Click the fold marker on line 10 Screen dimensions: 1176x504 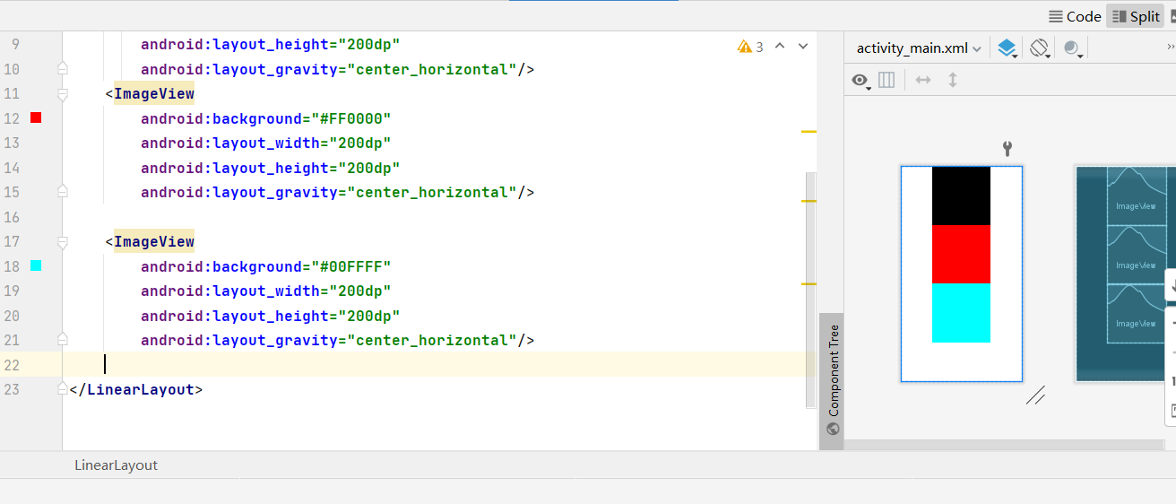coord(63,68)
